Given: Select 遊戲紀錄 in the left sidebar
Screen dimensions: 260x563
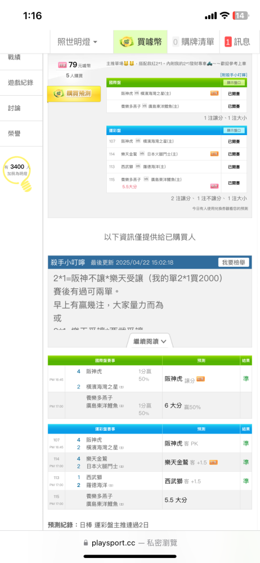Looking at the screenshot, I should [21, 83].
